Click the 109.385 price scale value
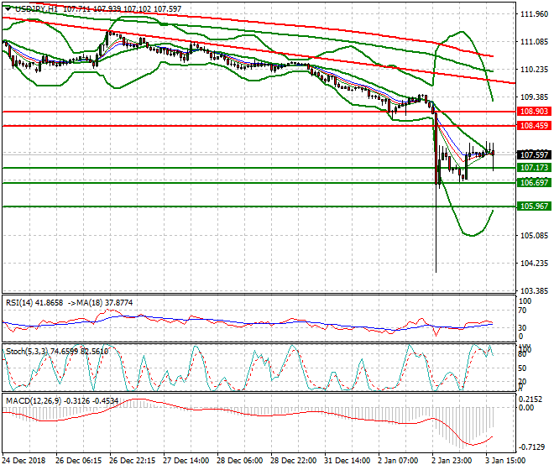Screen dimensions: 554x470 534,97
